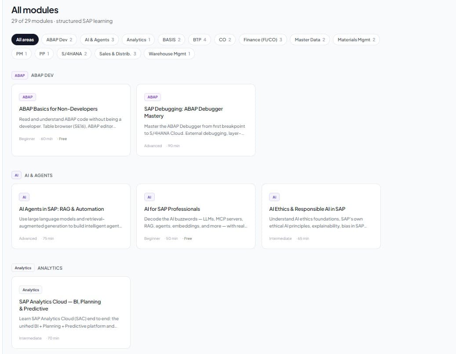
Task: Choose the Finance (FI/CO) filter
Action: coord(263,40)
